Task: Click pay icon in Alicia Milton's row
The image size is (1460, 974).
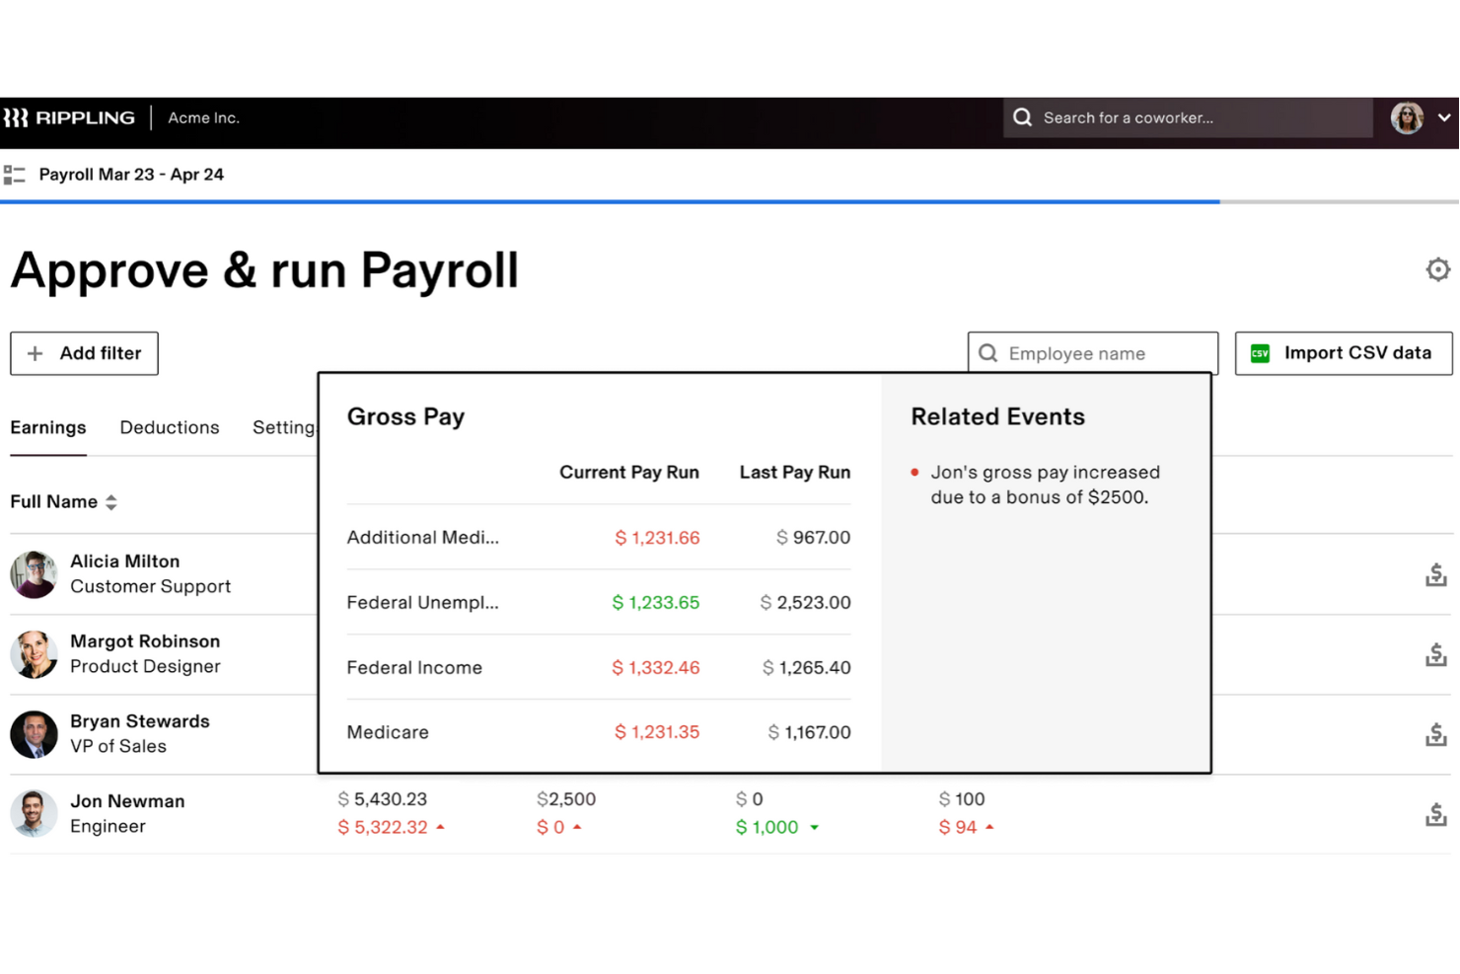Action: tap(1435, 574)
